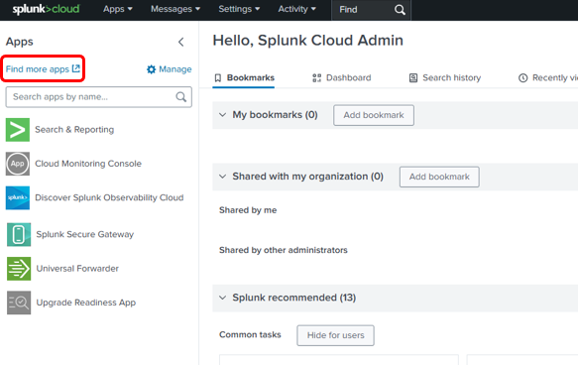Image resolution: width=578 pixels, height=365 pixels.
Task: Click the bookmark icon on Bookmarks tab
Action: 218,77
